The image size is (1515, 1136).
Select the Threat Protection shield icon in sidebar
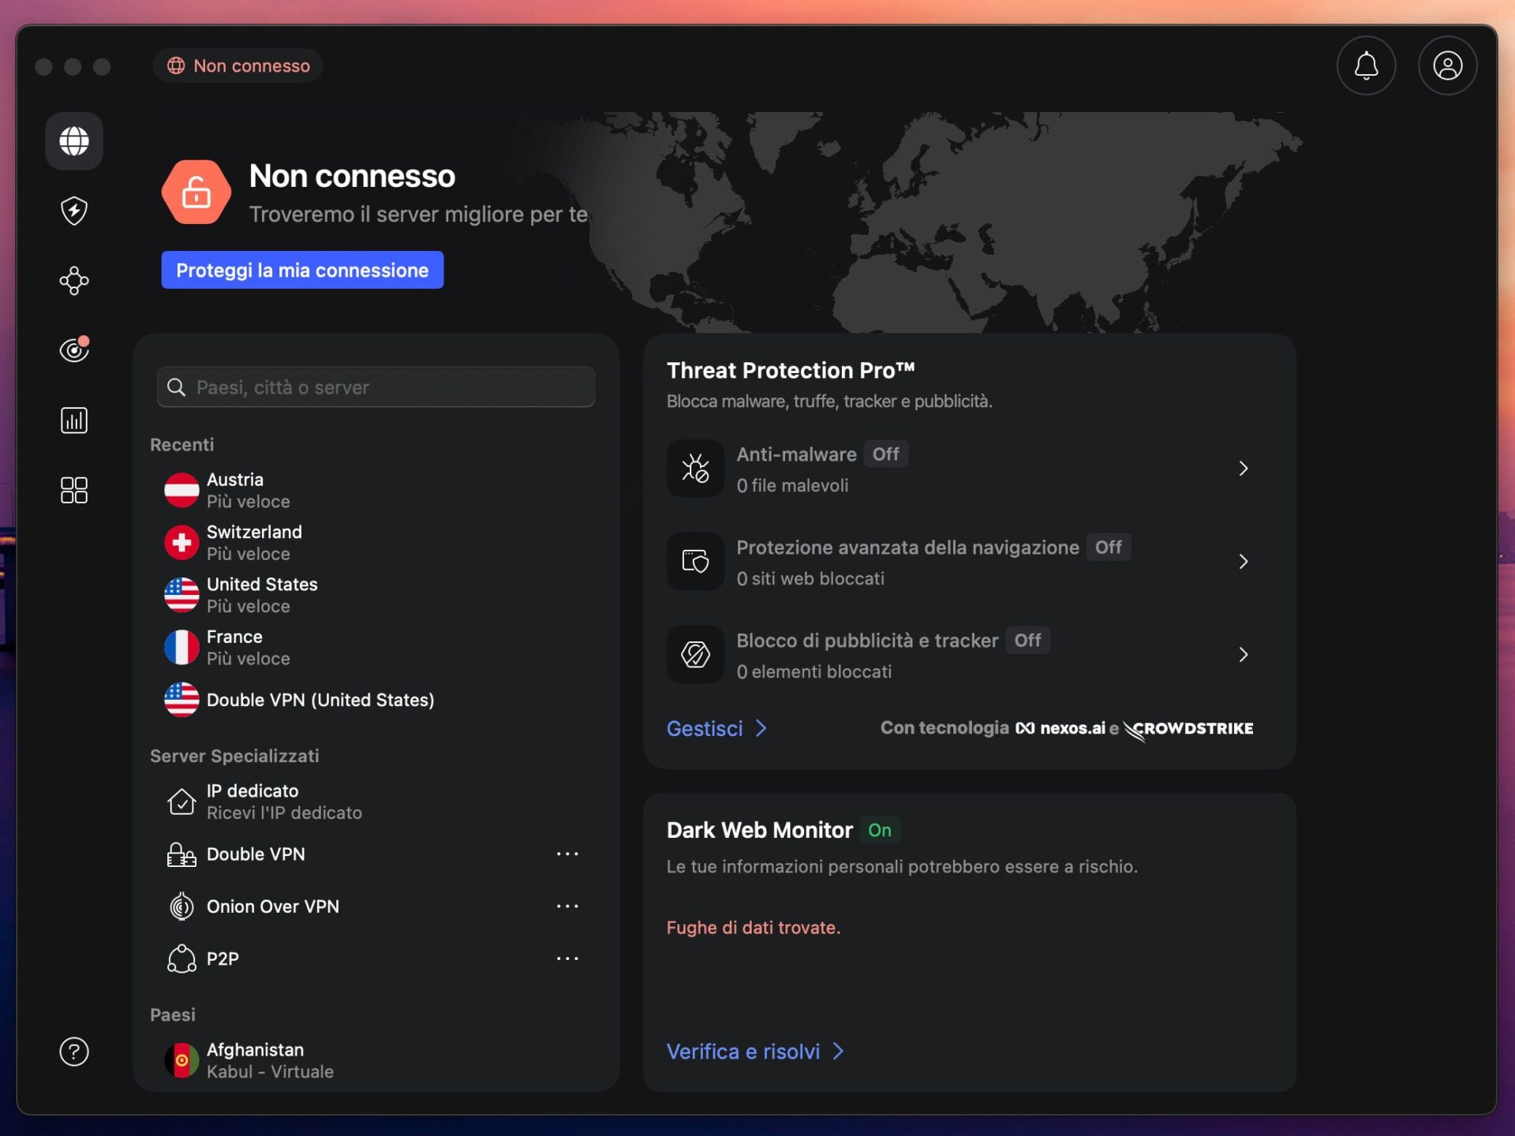pos(73,211)
